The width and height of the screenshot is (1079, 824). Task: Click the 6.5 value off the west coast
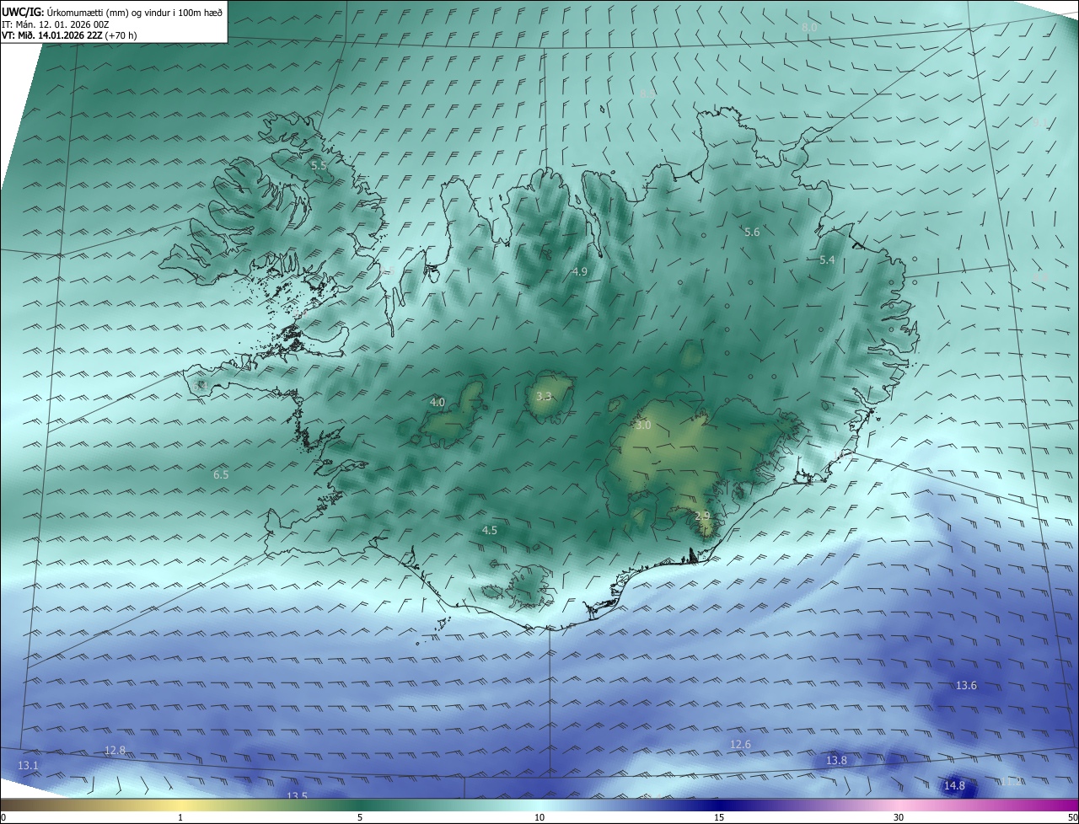pos(221,475)
